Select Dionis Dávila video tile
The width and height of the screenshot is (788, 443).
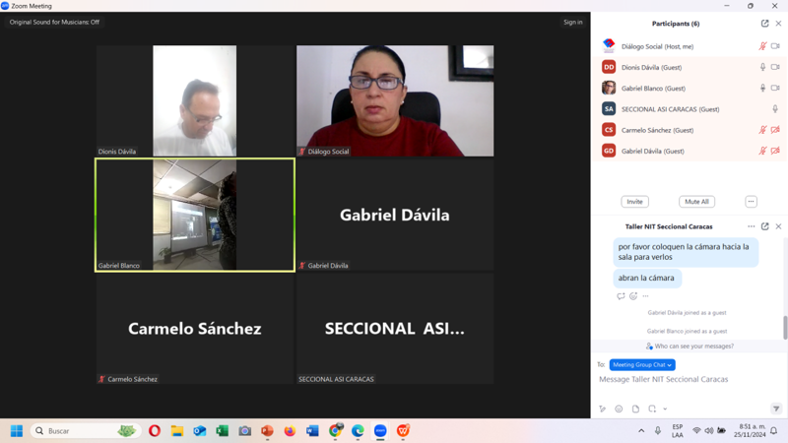click(195, 101)
